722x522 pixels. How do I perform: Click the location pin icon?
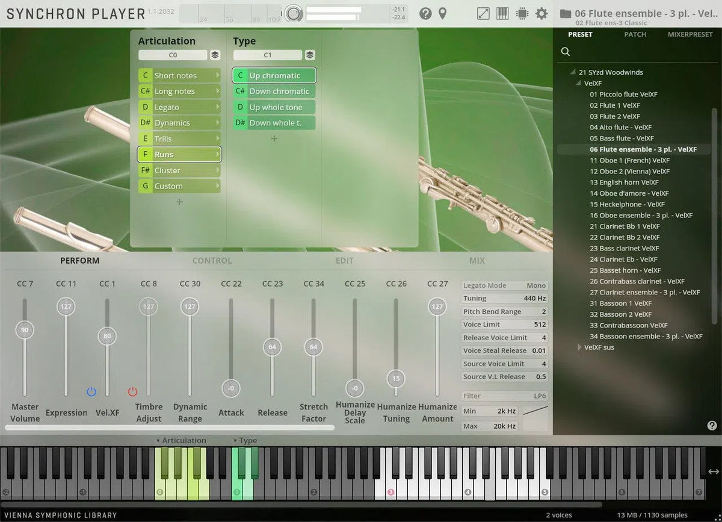coord(443,13)
